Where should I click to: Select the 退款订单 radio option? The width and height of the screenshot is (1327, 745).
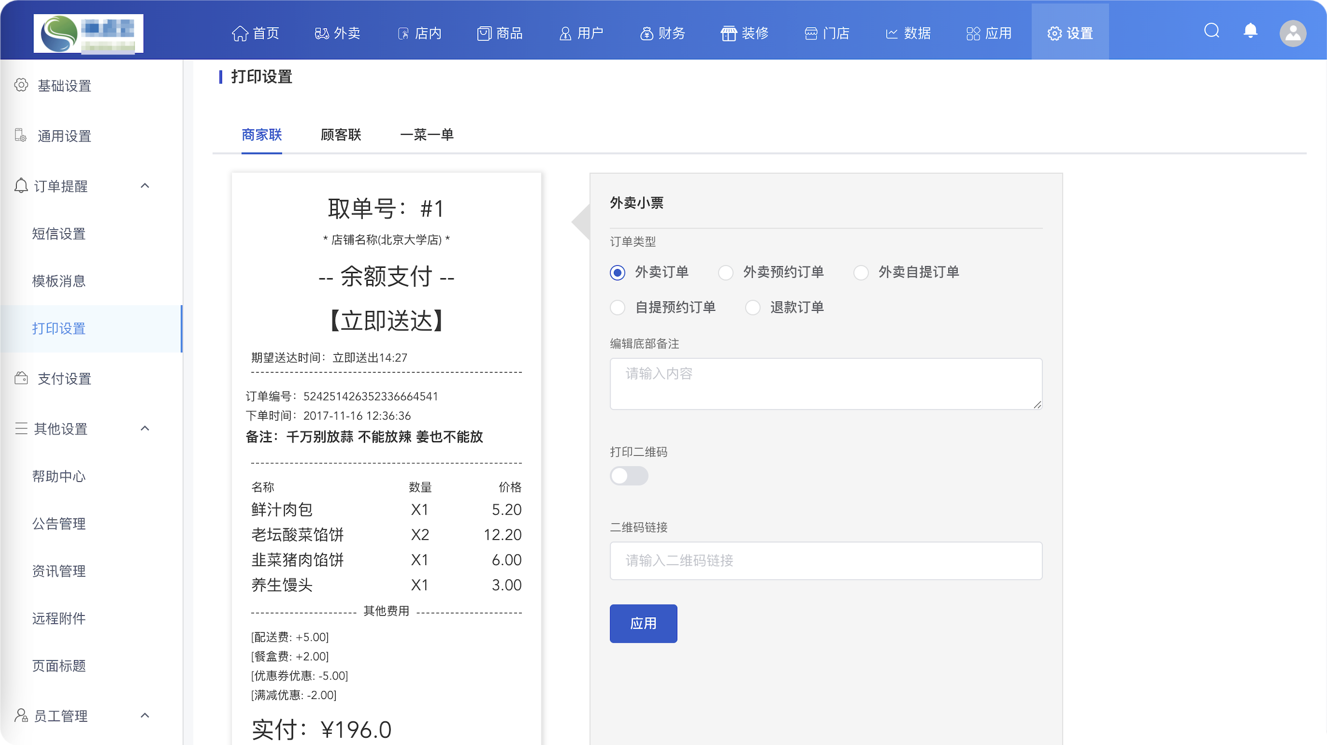(x=753, y=308)
